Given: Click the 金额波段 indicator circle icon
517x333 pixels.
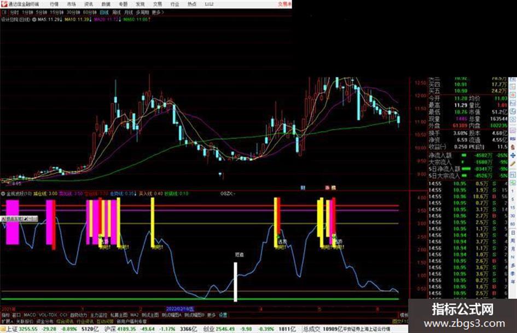Looking at the screenshot, I should pyautogui.click(x=3, y=194).
